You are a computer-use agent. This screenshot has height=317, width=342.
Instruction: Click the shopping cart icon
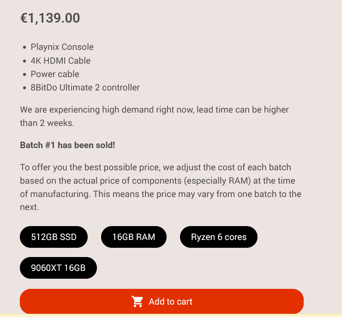(138, 302)
